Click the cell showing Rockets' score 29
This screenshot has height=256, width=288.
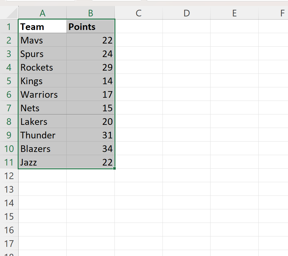[x=90, y=67]
